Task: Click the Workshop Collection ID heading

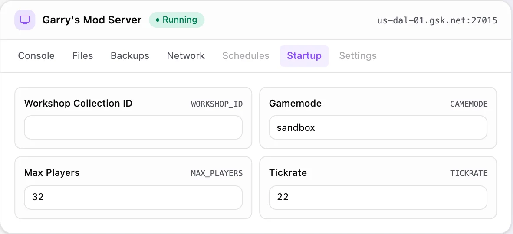Action: coord(78,104)
